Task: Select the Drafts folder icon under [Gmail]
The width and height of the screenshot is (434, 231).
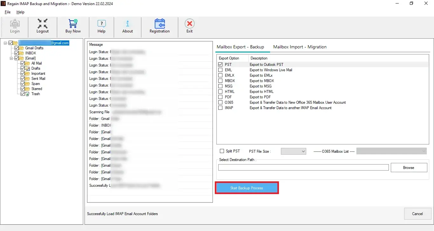Action: click(28, 68)
